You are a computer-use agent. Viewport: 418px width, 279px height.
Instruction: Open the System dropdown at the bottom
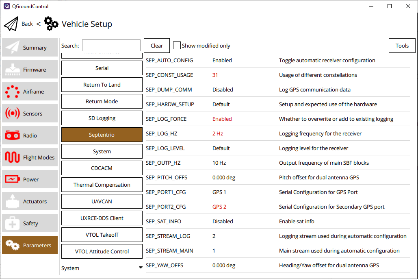(x=102, y=268)
